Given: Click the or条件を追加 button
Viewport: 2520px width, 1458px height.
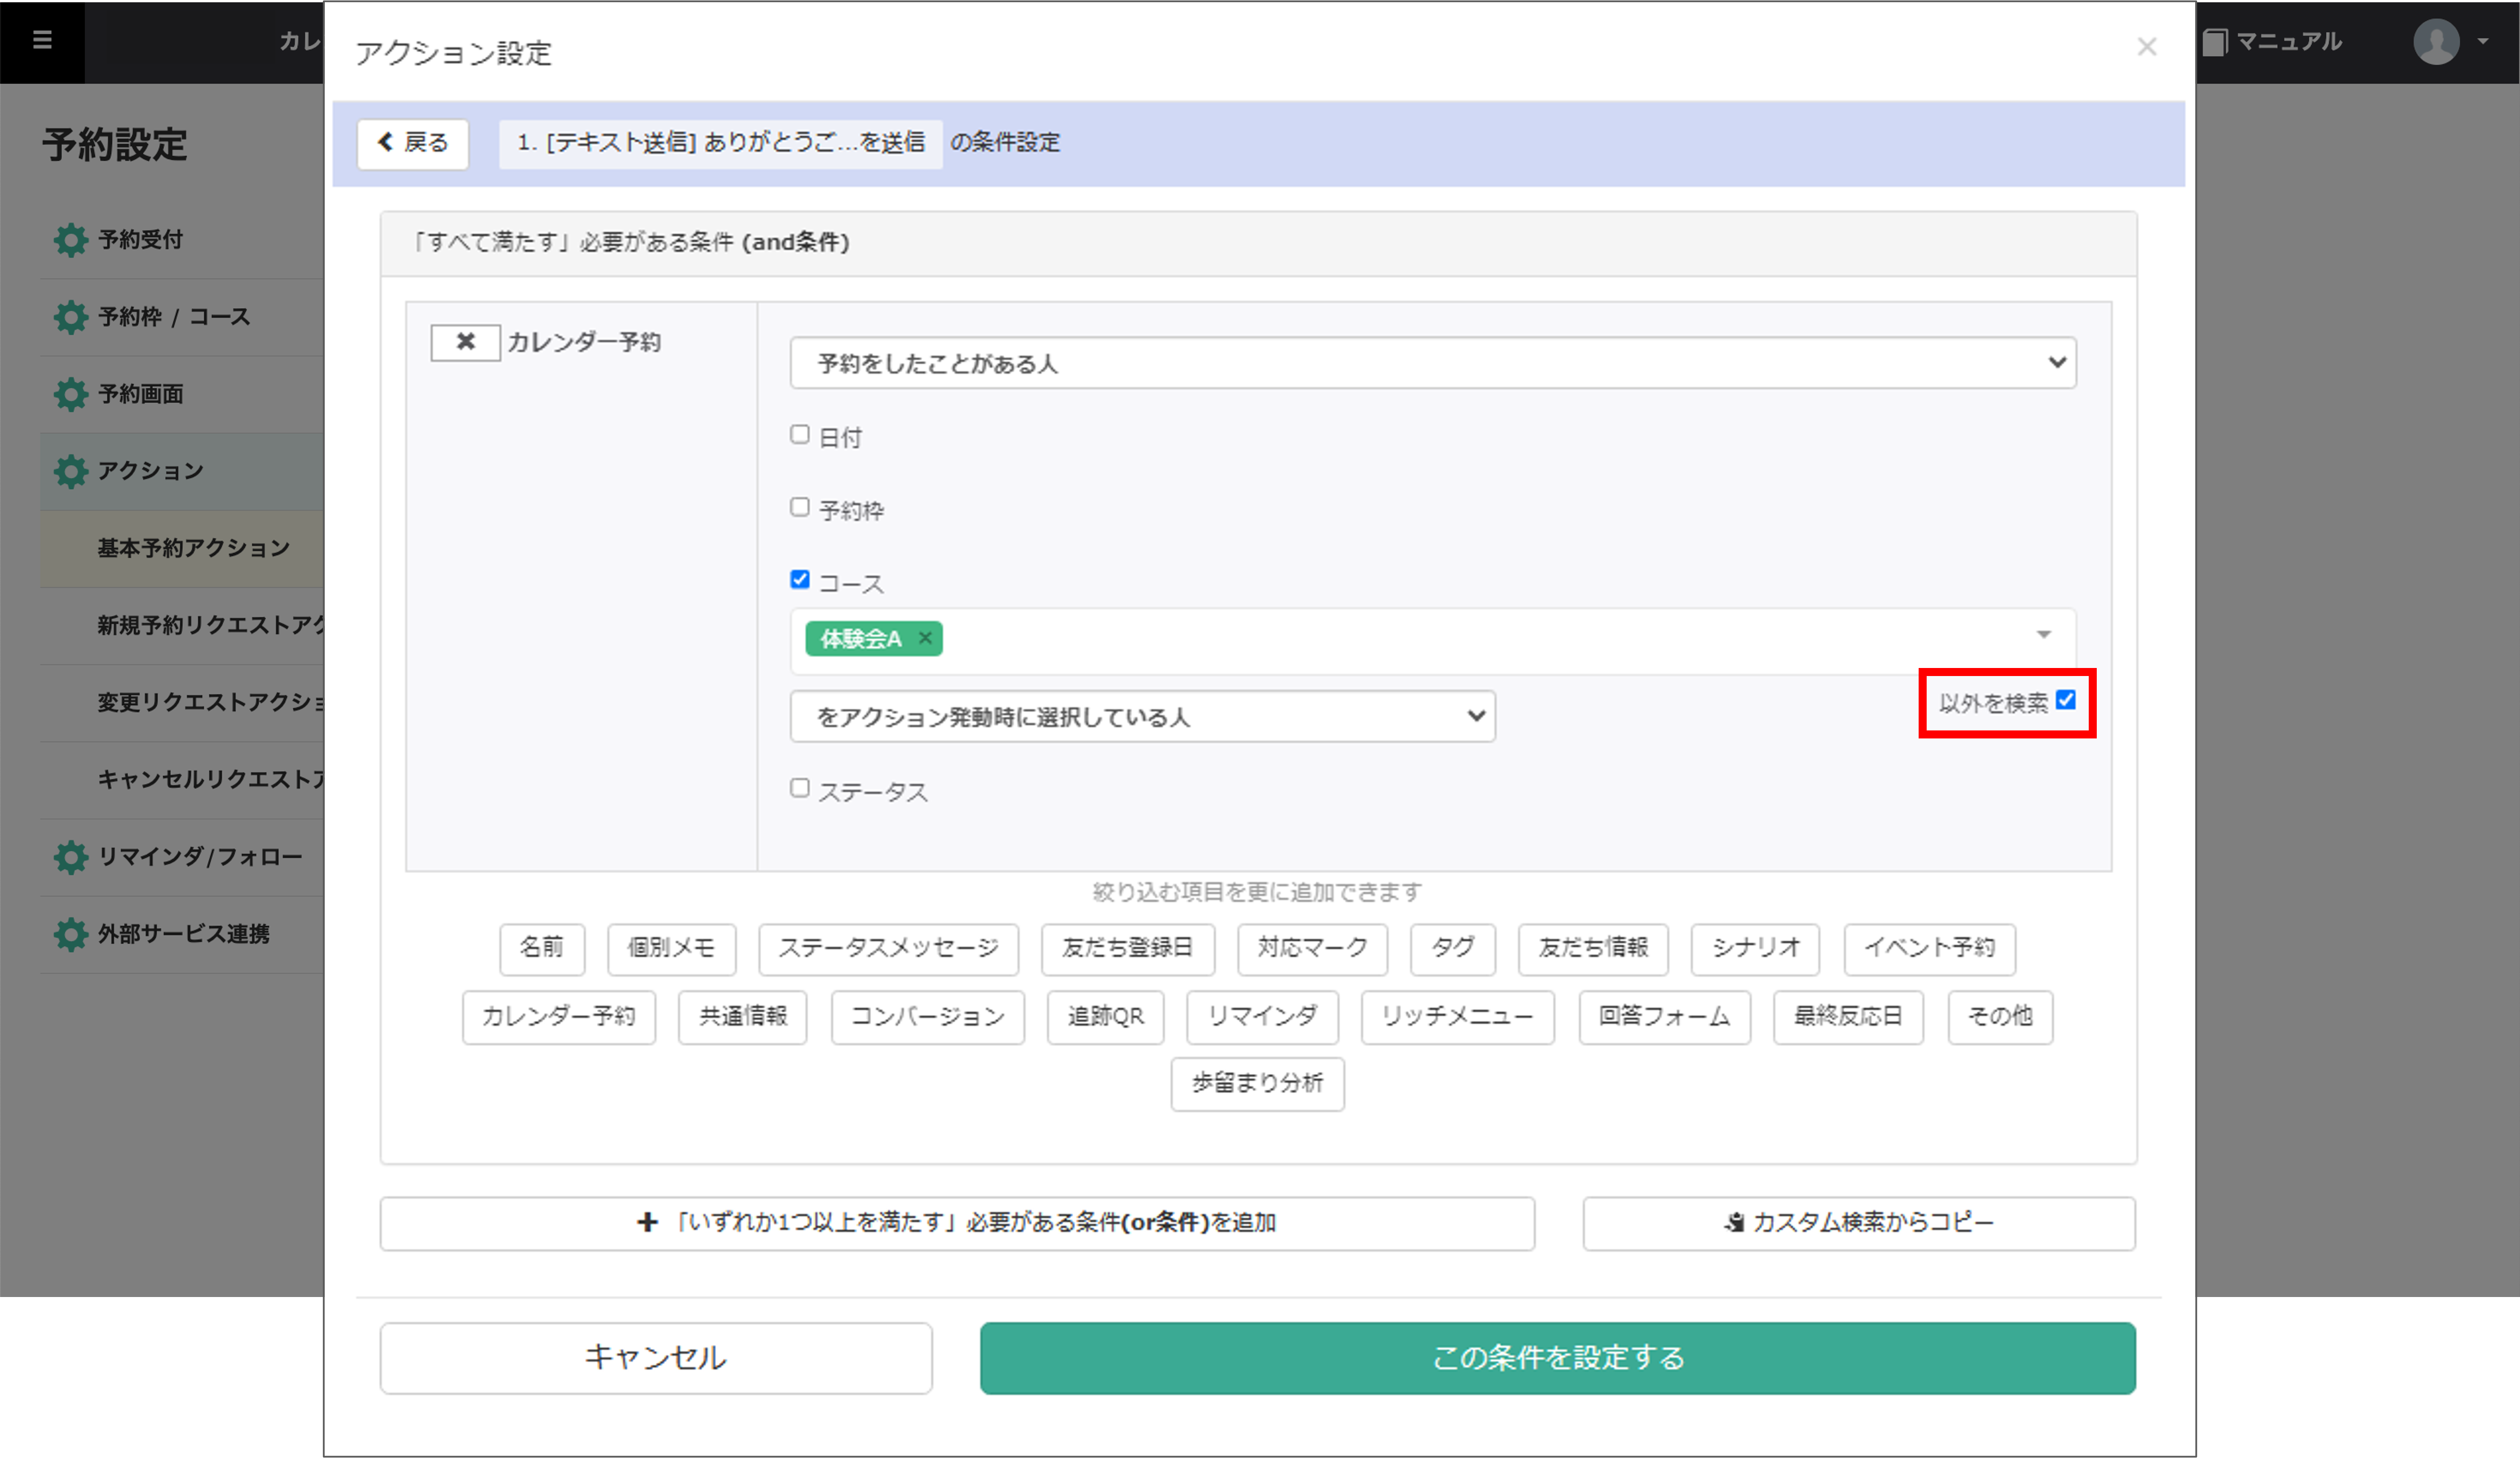Looking at the screenshot, I should pos(957,1223).
